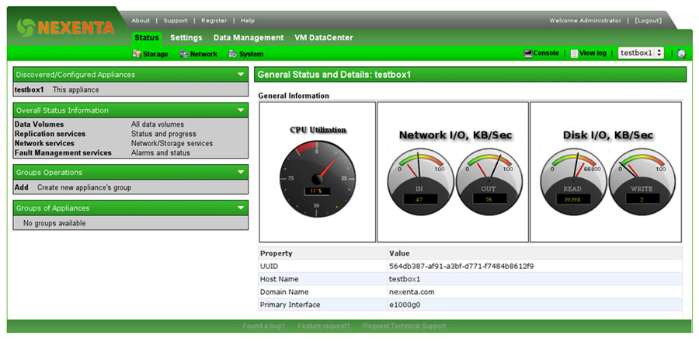Open the Network status page
The image size is (699, 346).
click(198, 54)
